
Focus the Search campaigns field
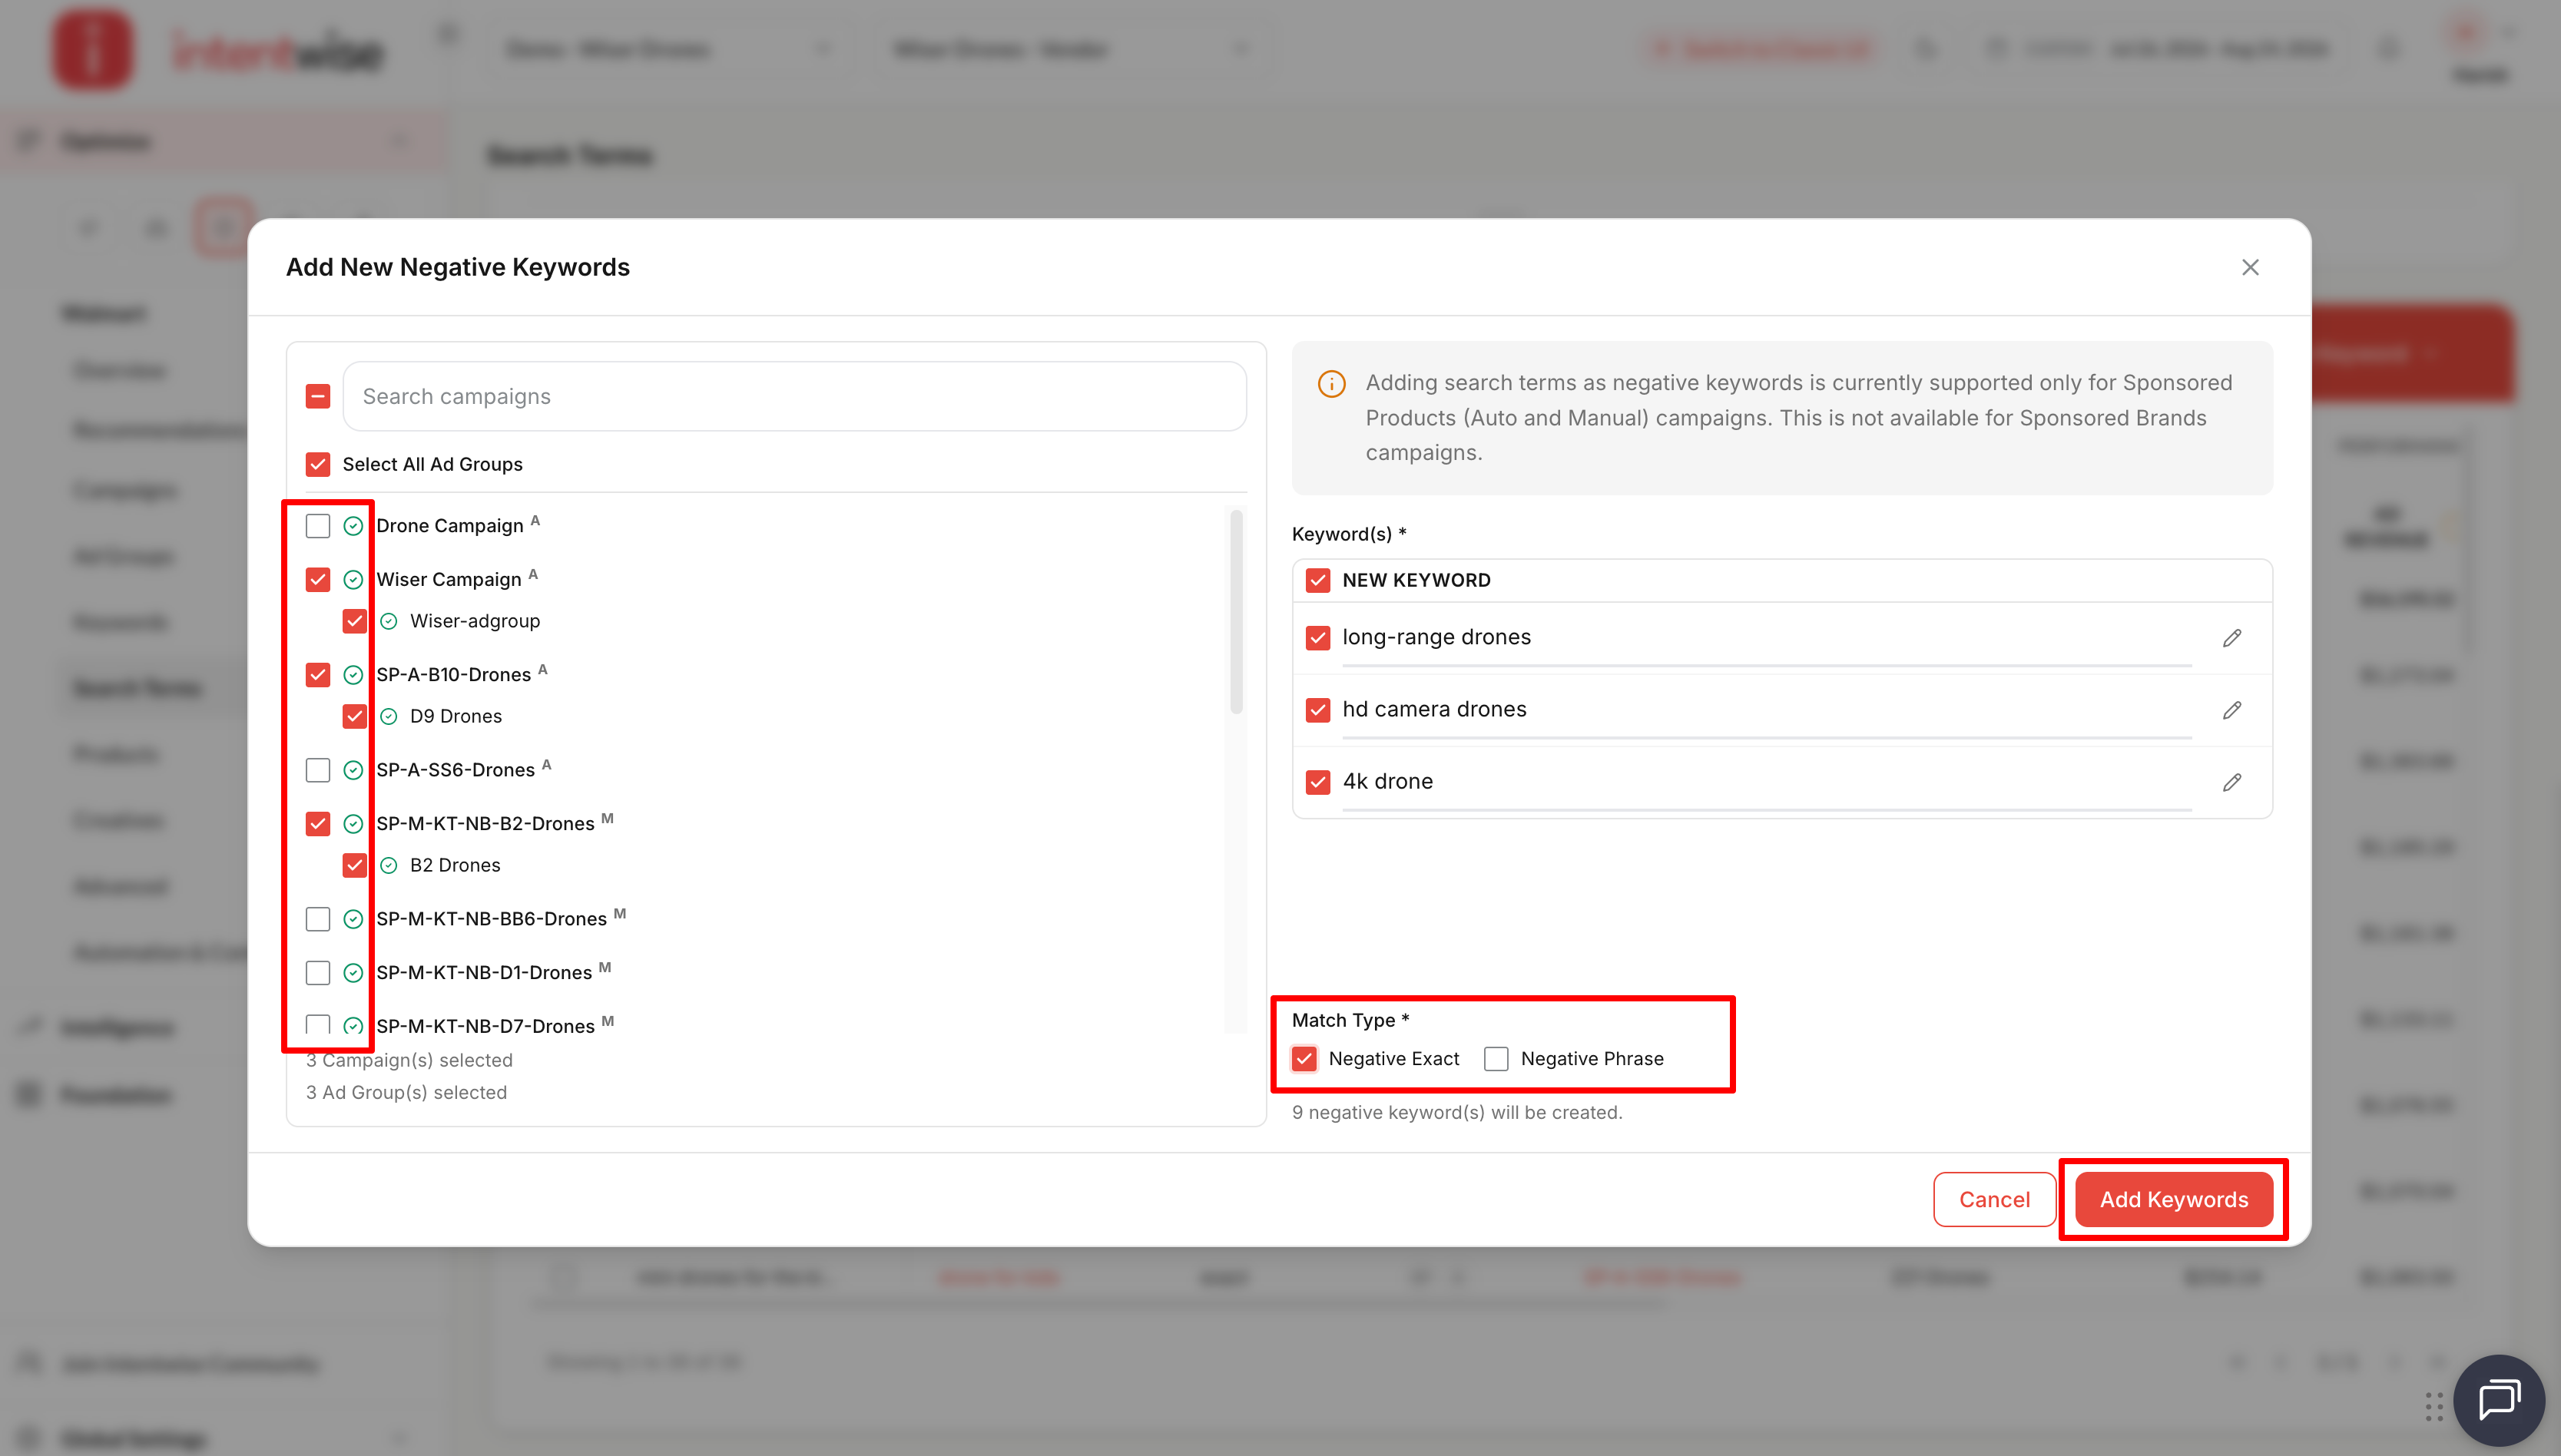coord(794,397)
